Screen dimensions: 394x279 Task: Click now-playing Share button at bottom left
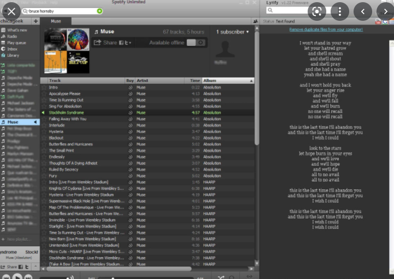pyautogui.click(x=9, y=267)
